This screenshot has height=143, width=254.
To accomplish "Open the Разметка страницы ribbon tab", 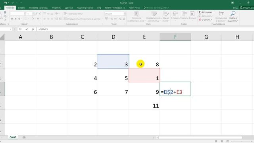I will coord(38,8).
